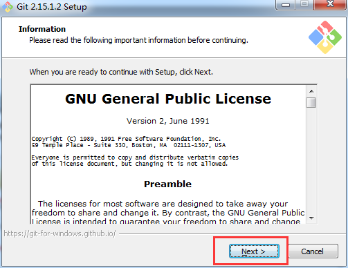Click the 'GNU General Public License' heading
Image resolution: width=348 pixels, height=268 pixels.
point(168,99)
